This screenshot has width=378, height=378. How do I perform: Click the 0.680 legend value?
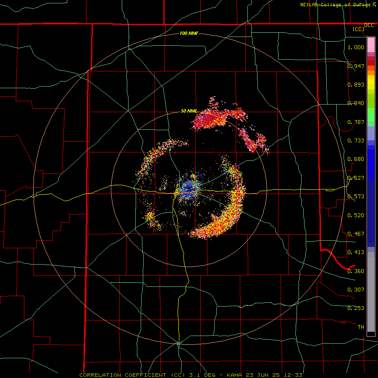[x=356, y=159]
